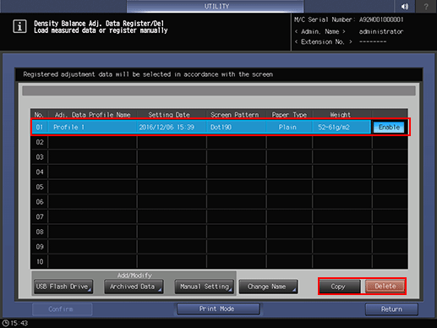
Task: Select empty row number 04
Action: 219,172
